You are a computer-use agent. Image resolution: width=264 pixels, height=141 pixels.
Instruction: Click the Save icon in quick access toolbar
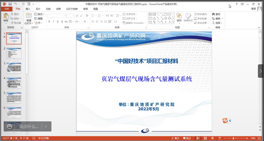(x=10, y=4)
